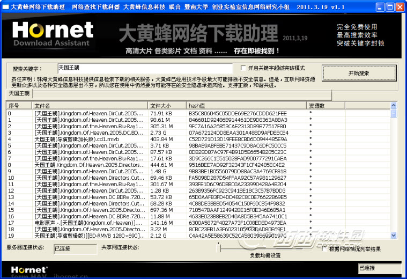Click row number 10 in 序号 column
Image resolution: width=407 pixels, height=279 pixels.
tap(11, 178)
